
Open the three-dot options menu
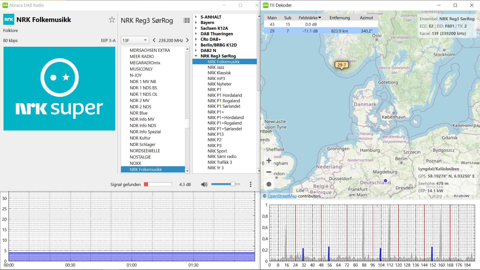click(250, 184)
